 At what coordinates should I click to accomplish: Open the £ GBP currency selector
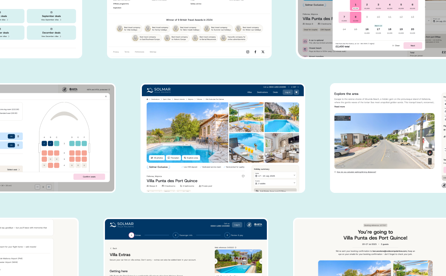tap(295, 87)
